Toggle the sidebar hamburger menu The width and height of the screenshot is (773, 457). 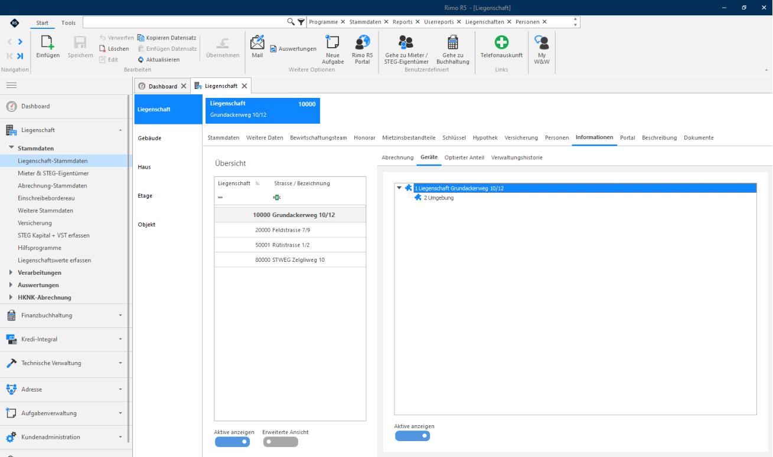11,86
